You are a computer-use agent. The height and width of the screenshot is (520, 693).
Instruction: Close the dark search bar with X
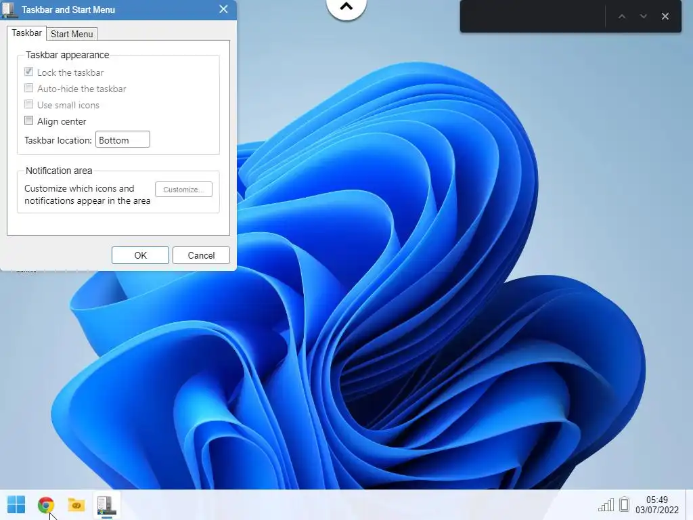[665, 16]
